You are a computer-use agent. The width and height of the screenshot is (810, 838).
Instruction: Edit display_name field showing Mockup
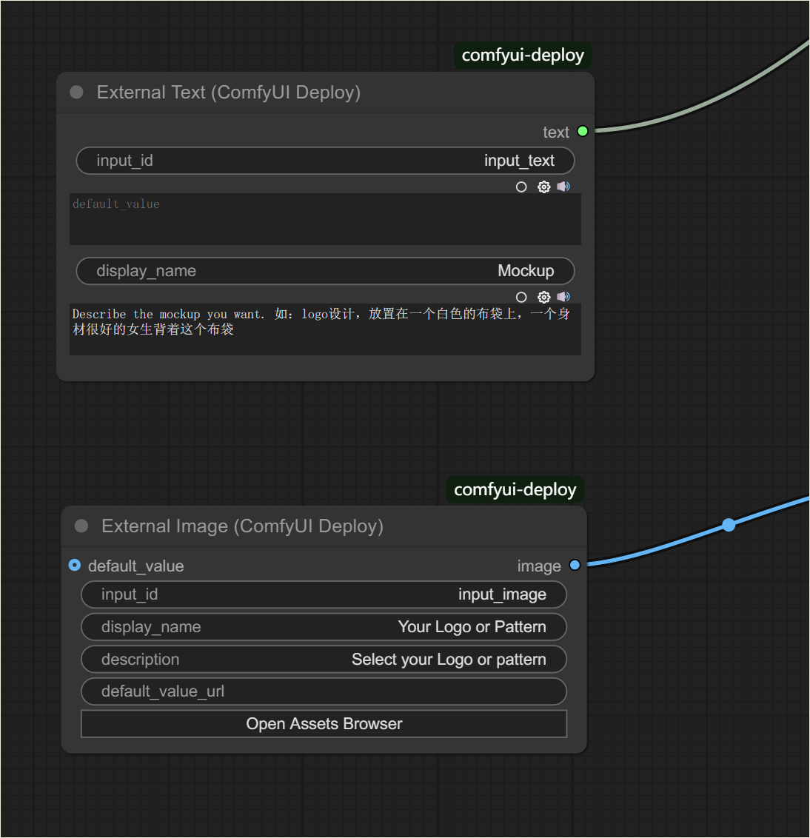point(325,271)
